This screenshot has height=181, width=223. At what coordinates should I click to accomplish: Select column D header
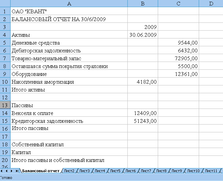point(211,3)
